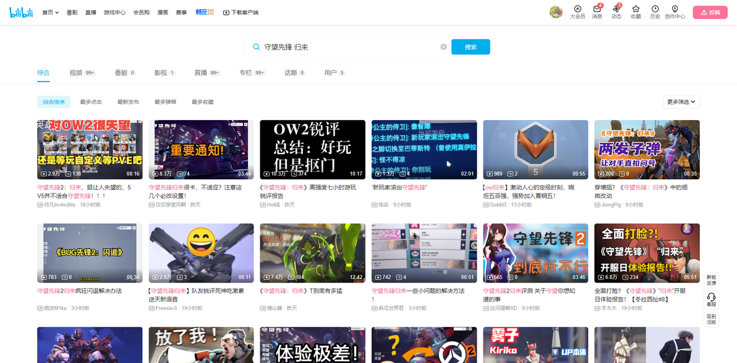Open title T到底有多猛

tap(301, 291)
